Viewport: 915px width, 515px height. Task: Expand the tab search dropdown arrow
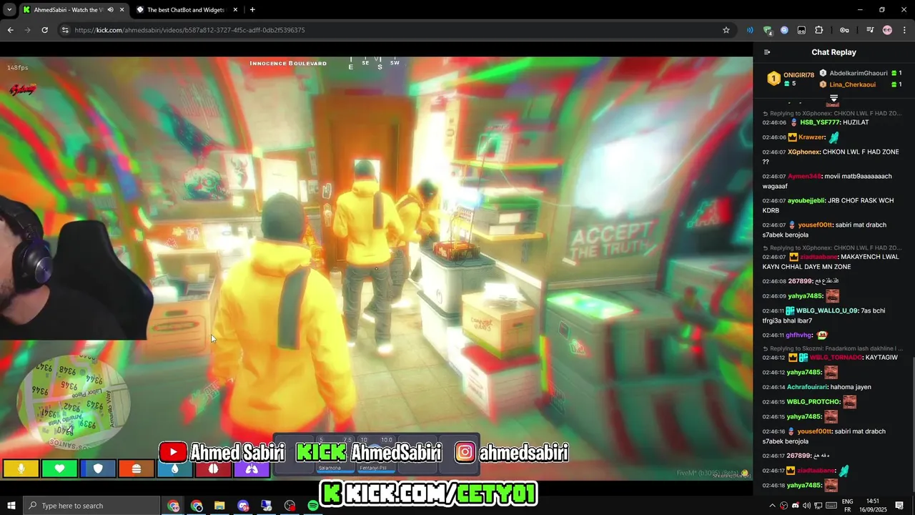click(9, 10)
